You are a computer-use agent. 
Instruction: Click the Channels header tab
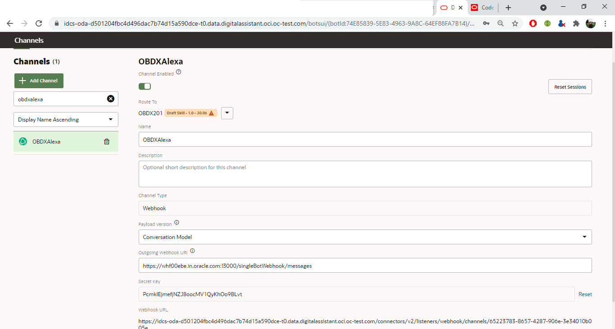(29, 41)
